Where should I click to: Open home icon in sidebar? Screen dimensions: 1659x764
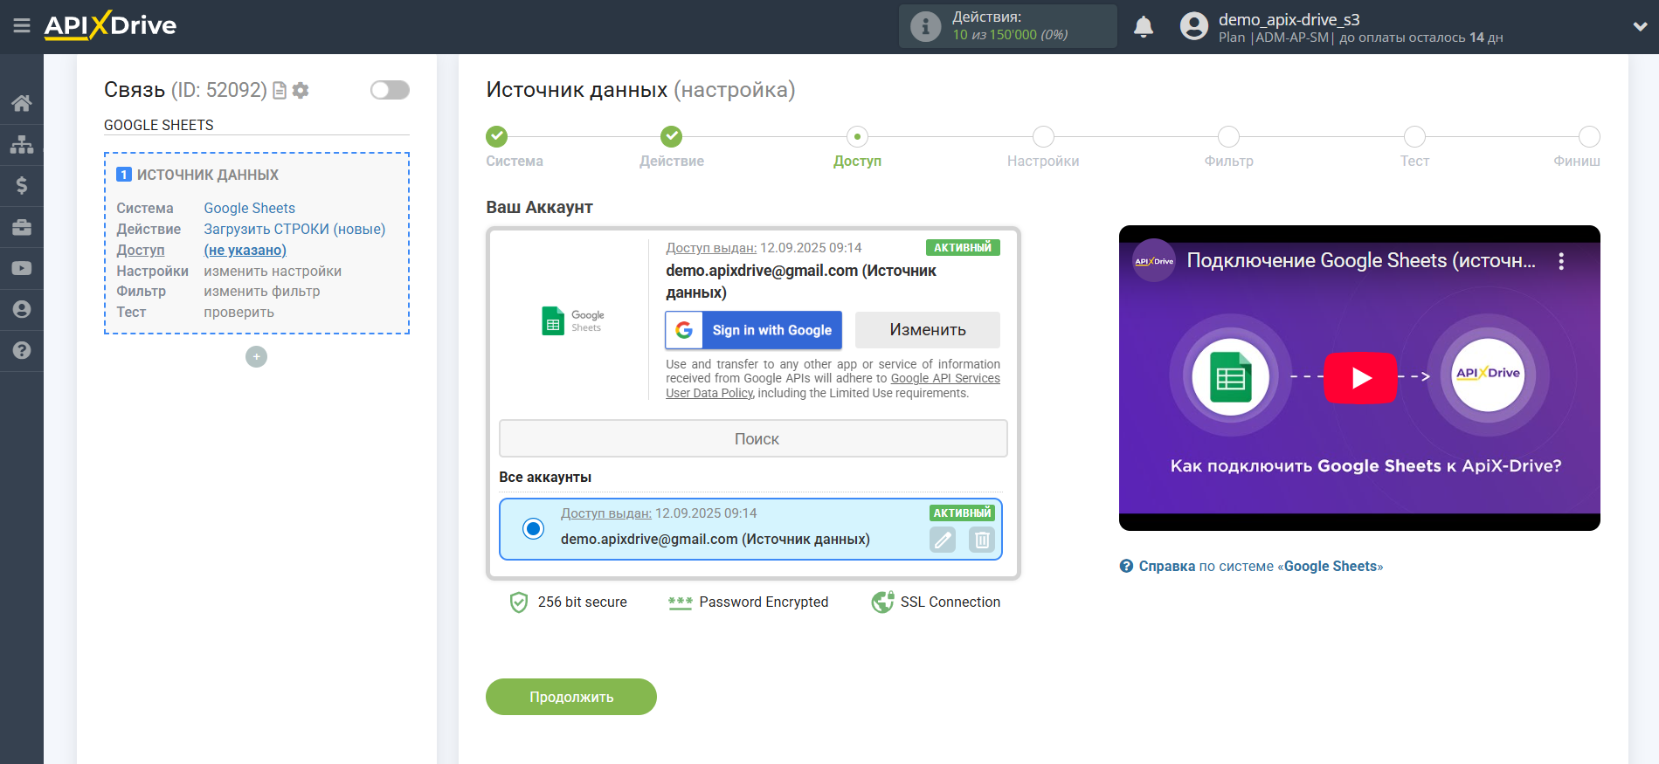pos(22,103)
